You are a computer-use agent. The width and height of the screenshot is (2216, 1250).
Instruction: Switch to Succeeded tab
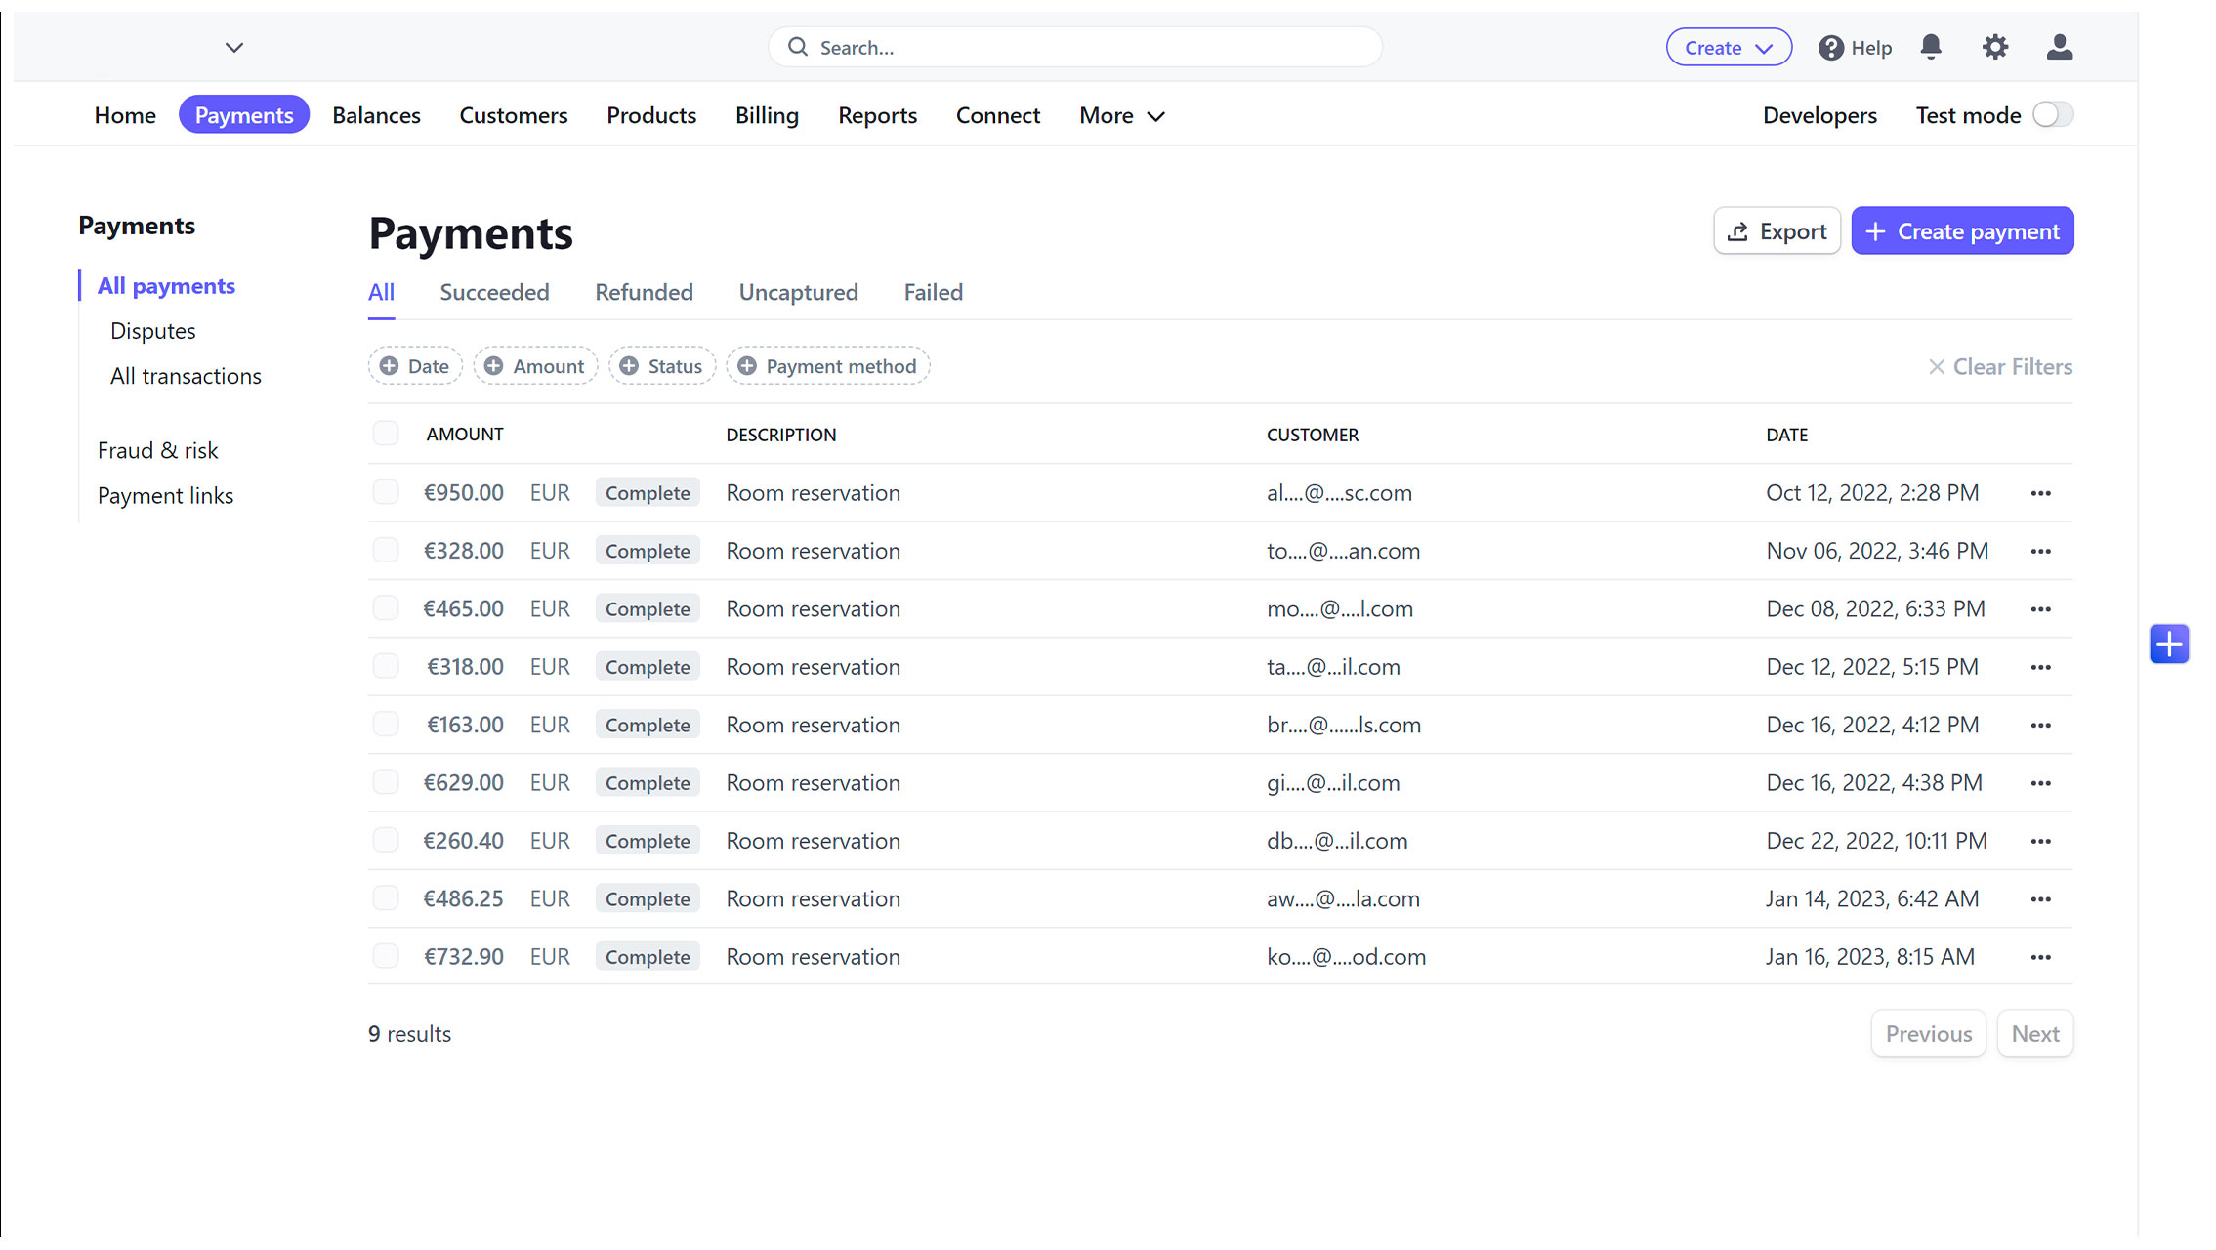click(494, 292)
